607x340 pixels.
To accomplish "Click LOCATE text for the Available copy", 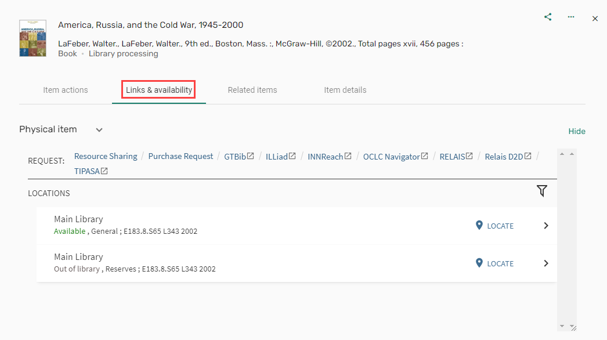I will pos(500,226).
